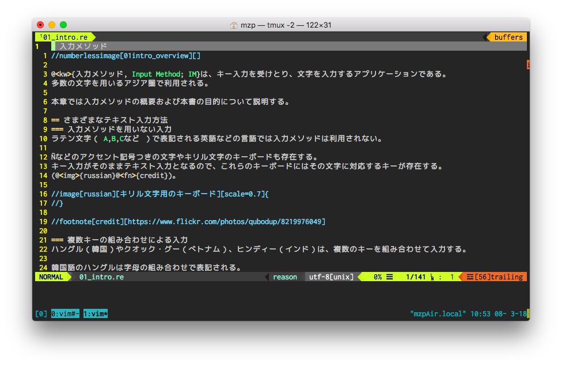Click the "mzpAir.local" hostname in tmux bar

pyautogui.click(x=438, y=313)
